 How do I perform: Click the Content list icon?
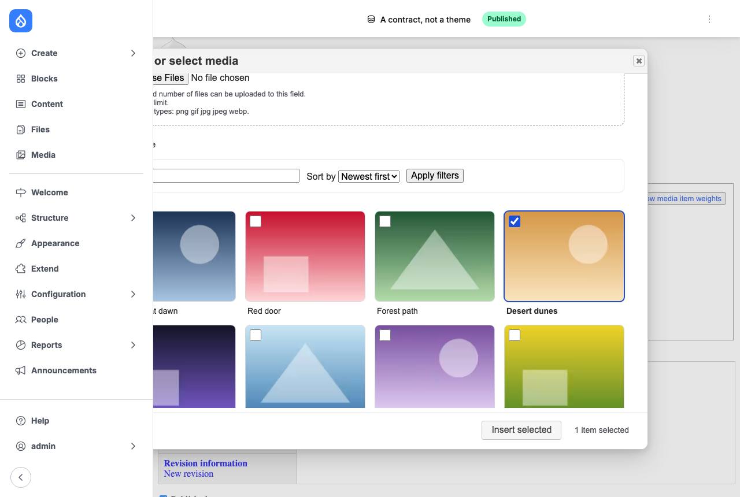click(21, 104)
